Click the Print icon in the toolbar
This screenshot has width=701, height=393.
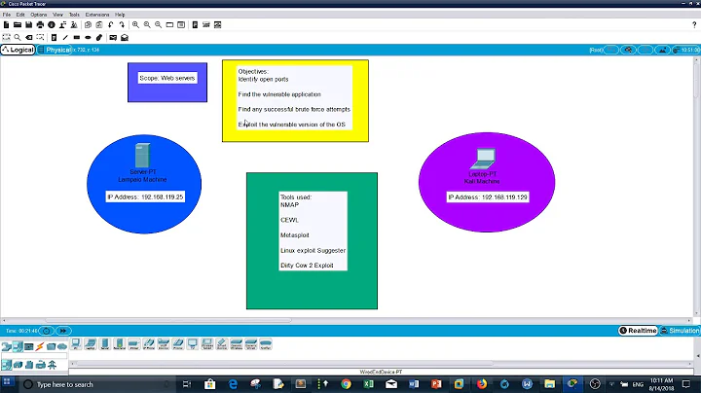[40, 25]
